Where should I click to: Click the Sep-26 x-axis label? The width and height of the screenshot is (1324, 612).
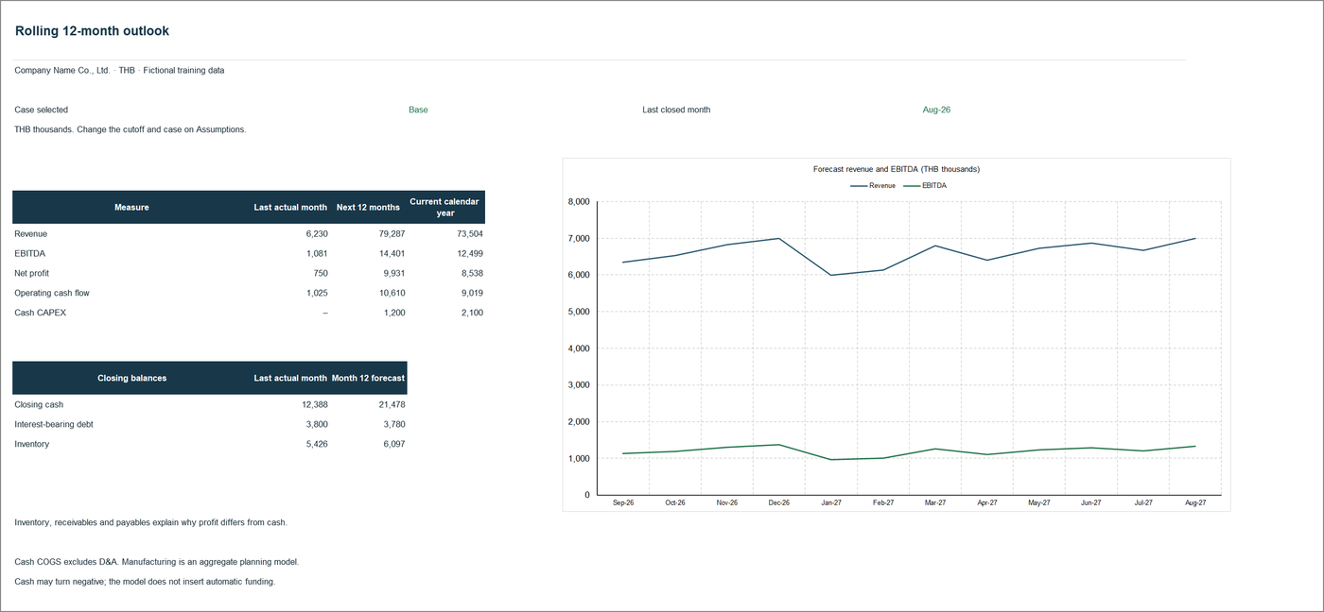coord(623,503)
